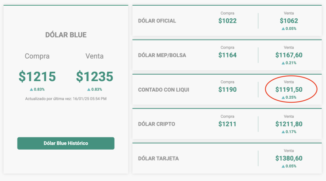Open the DÓLAR CRIPTO row
The image size is (326, 181).
[x=156, y=124]
